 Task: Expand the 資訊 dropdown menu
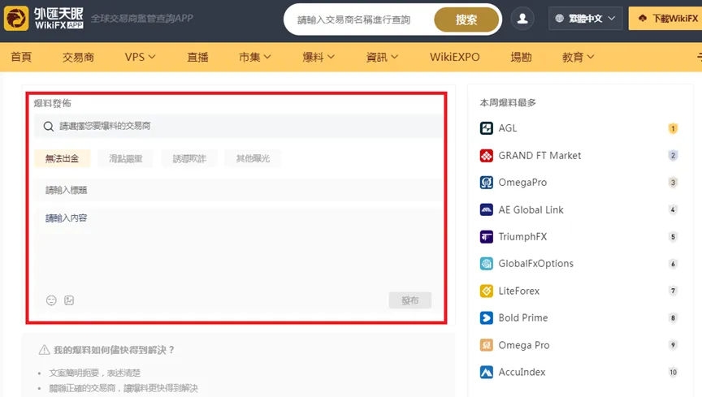click(x=382, y=58)
